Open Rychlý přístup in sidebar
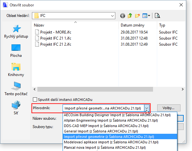 (16, 32)
